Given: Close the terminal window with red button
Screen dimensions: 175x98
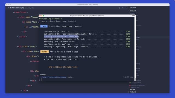Looking at the screenshot, I should (40, 16).
